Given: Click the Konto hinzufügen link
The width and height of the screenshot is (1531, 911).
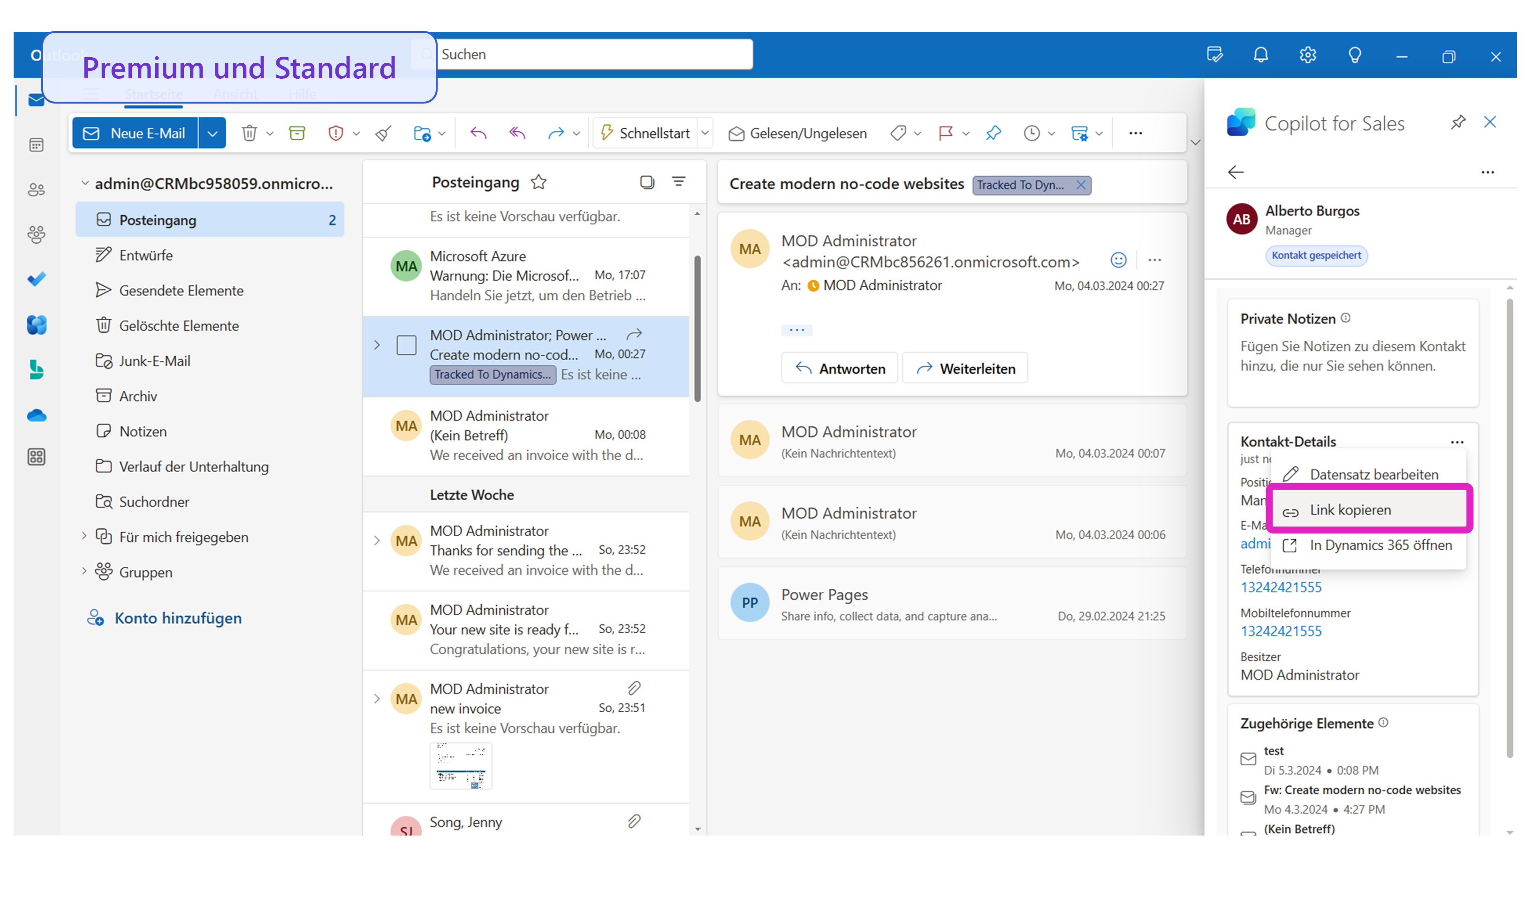Looking at the screenshot, I should [x=178, y=618].
